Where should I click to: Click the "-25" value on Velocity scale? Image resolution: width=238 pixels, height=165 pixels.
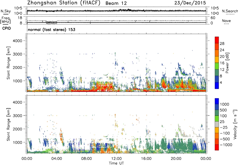(223, 127)
